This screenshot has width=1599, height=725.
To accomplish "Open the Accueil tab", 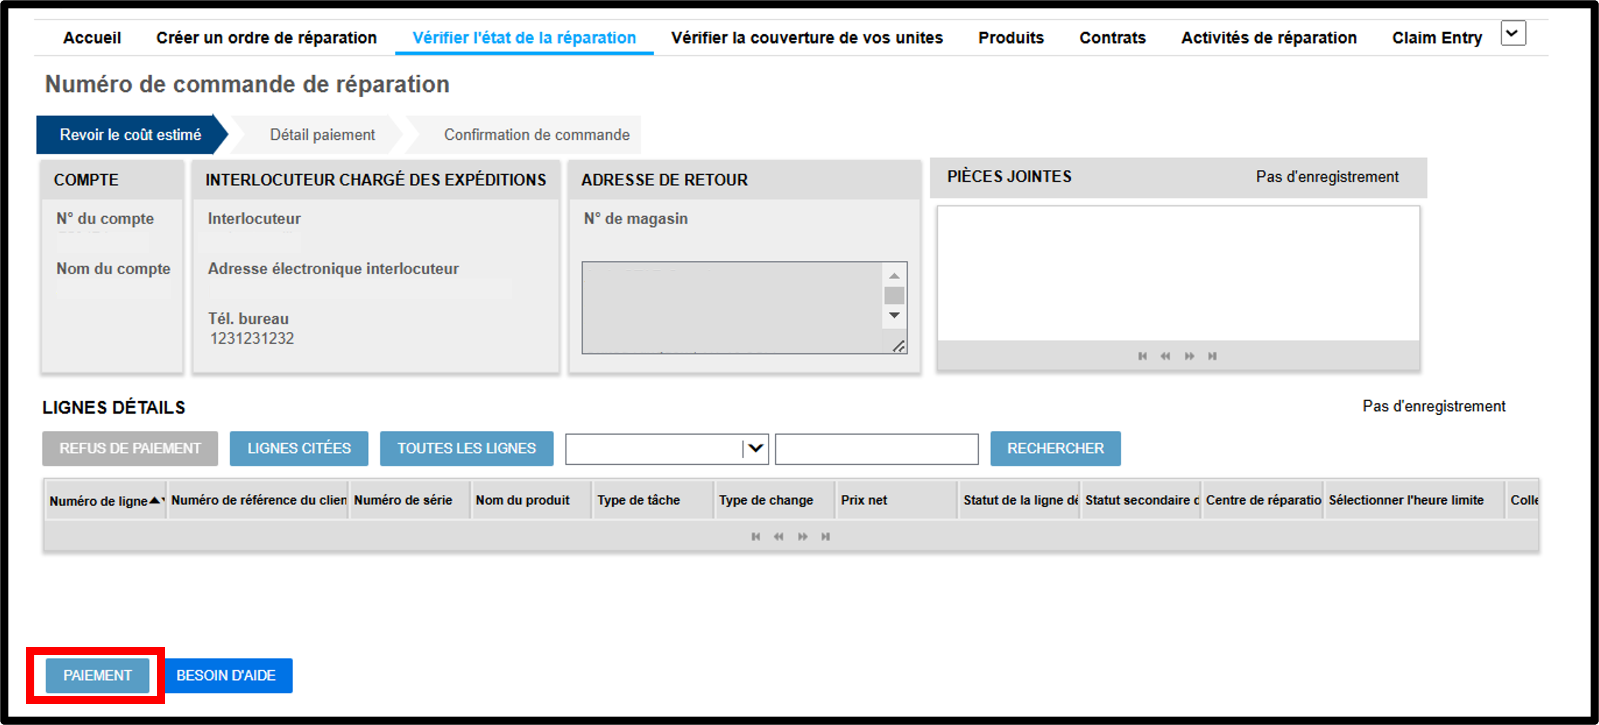I will tap(92, 38).
